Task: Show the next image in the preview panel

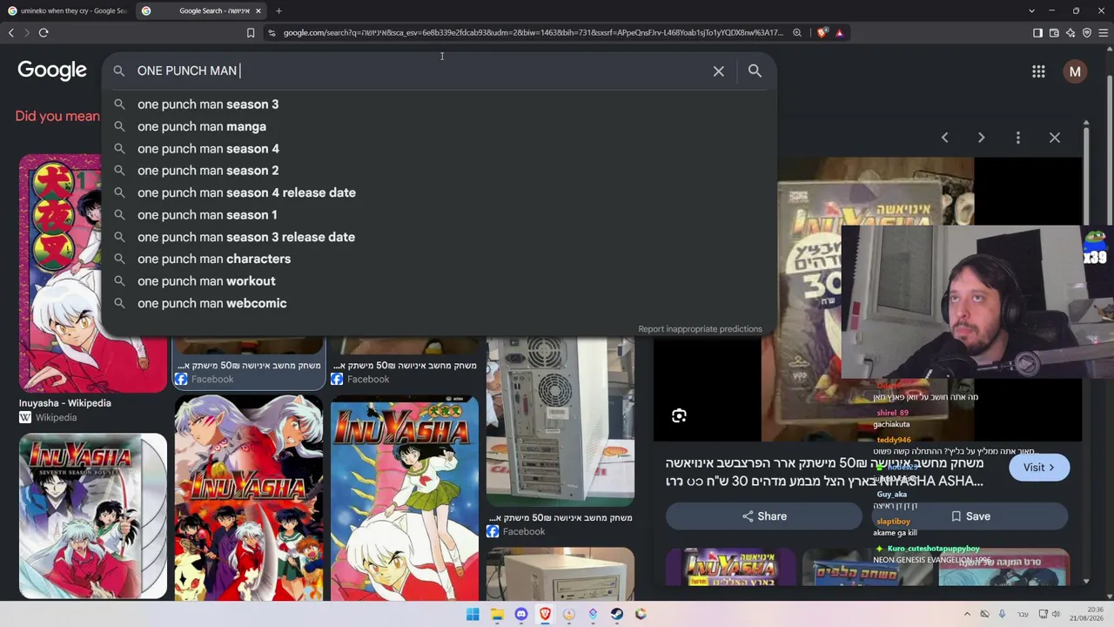Action: pos(981,138)
